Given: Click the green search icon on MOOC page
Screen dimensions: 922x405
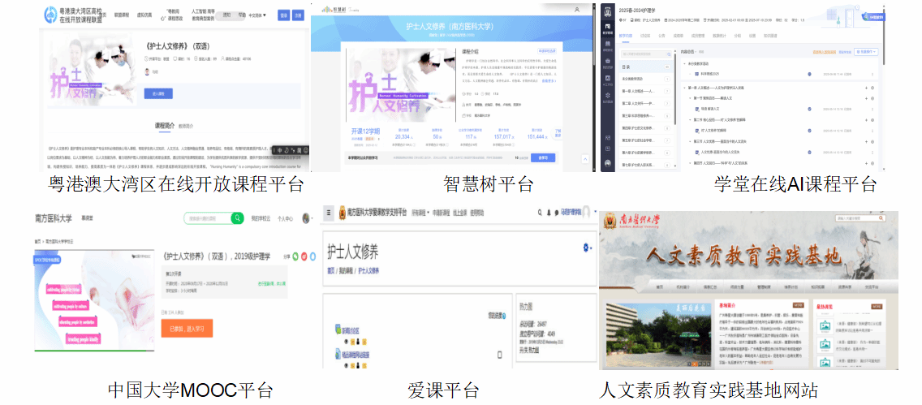Looking at the screenshot, I should click(237, 218).
